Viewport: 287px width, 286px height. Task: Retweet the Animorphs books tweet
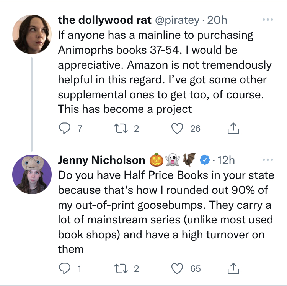click(x=121, y=128)
